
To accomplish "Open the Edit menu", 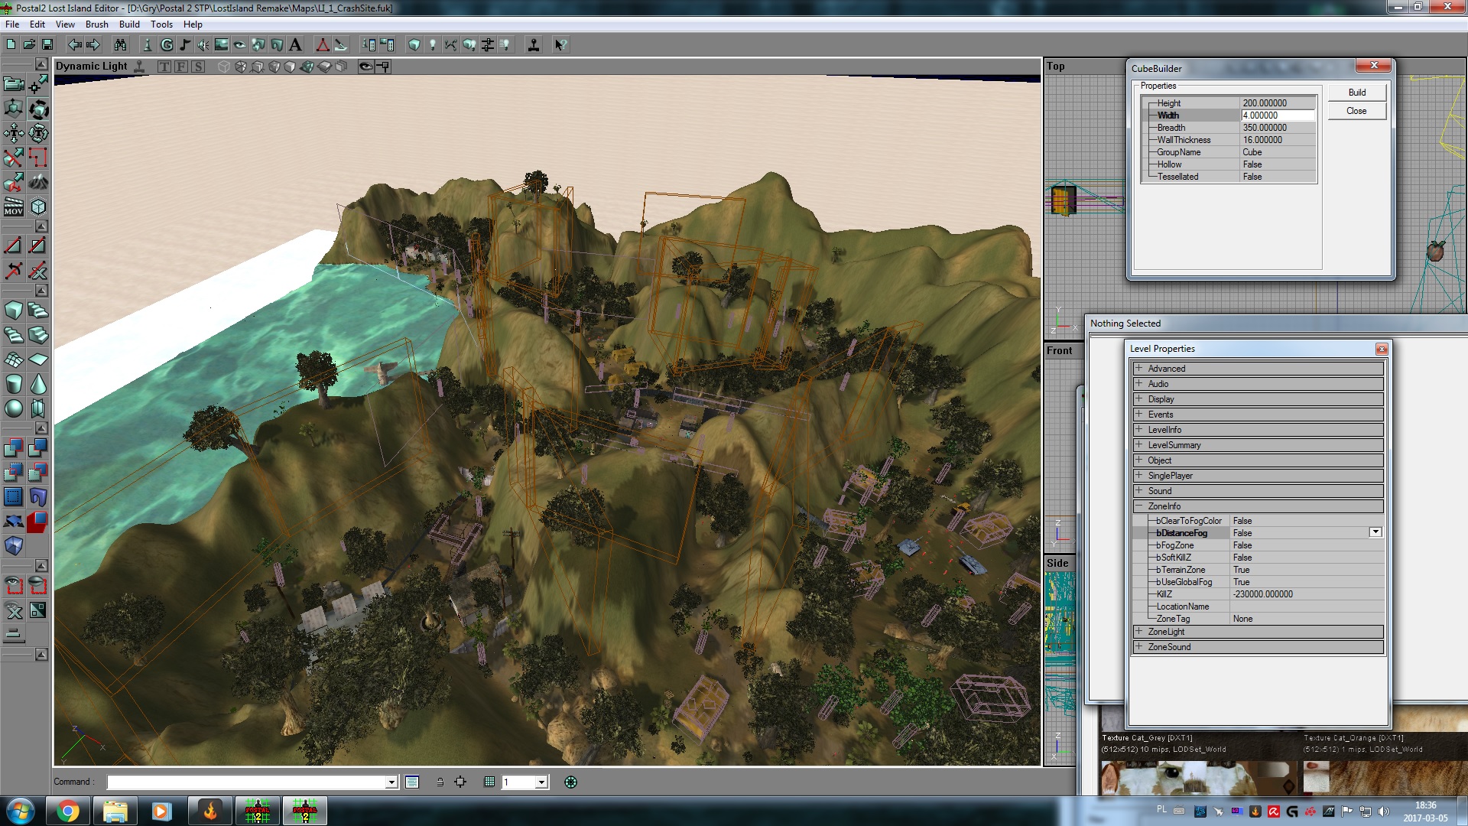I will 37,24.
